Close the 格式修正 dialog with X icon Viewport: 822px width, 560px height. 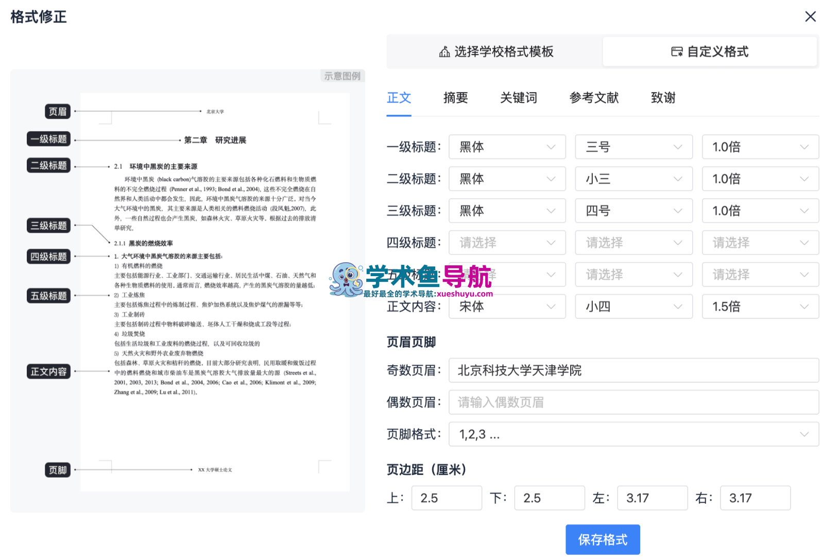click(810, 17)
